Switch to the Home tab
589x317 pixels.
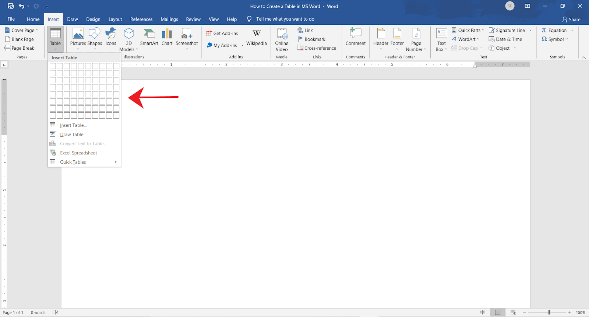[x=33, y=19]
